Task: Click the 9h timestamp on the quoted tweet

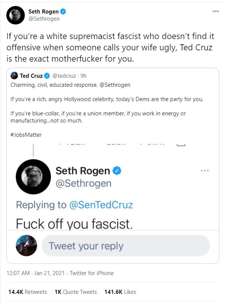Action: click(x=84, y=76)
